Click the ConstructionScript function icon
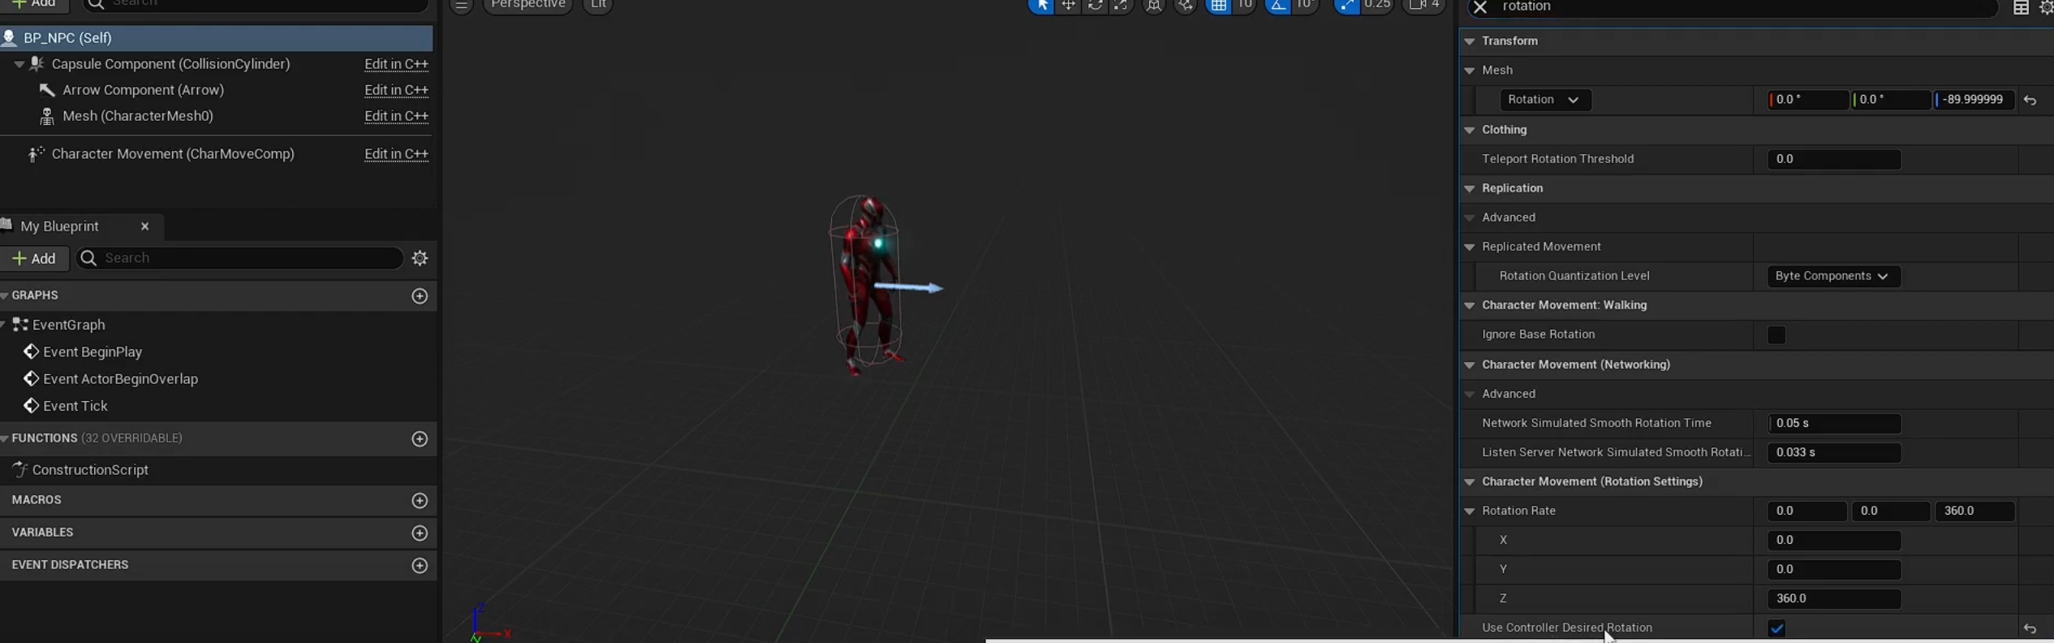 point(19,469)
